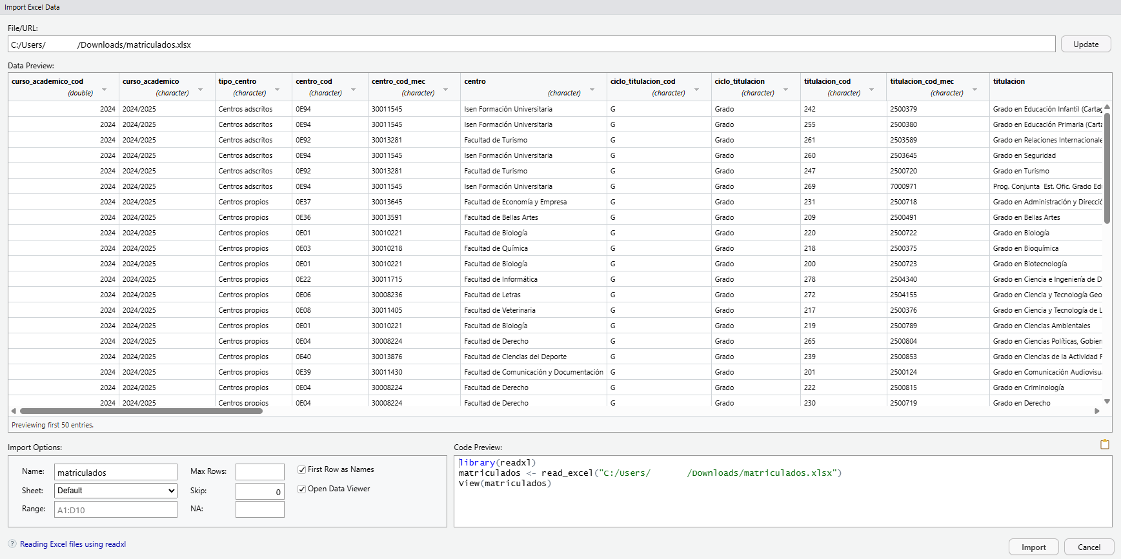Click the horizontal scrollbar right arrow
The height and width of the screenshot is (559, 1121).
[x=1096, y=411]
